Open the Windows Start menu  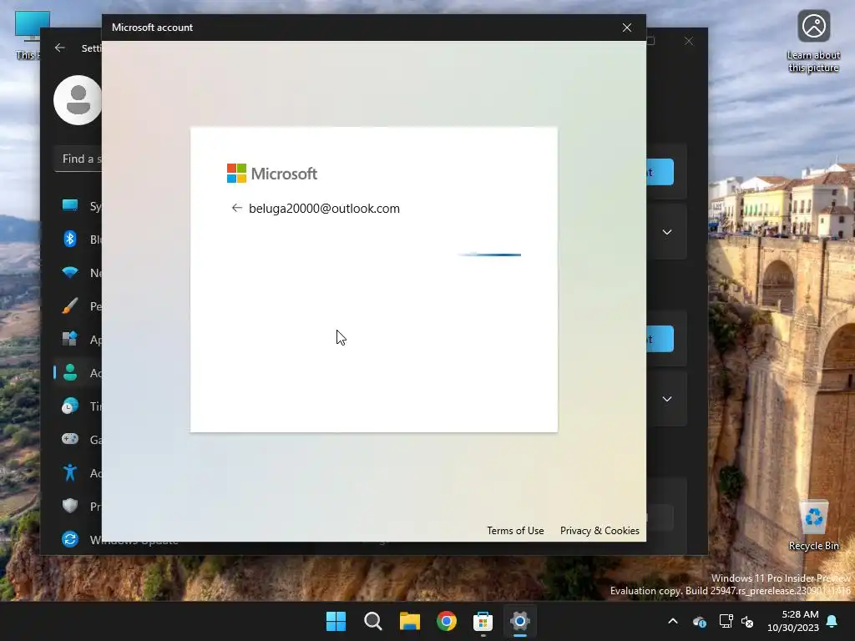(x=336, y=621)
